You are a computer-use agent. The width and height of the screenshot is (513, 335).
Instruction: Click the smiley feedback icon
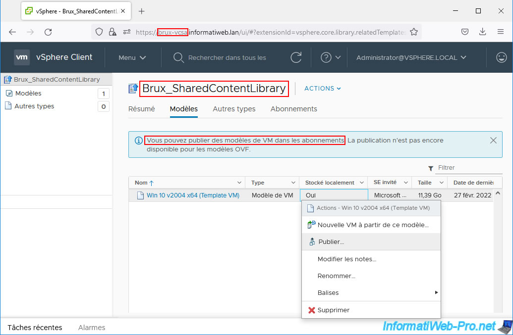tap(501, 57)
